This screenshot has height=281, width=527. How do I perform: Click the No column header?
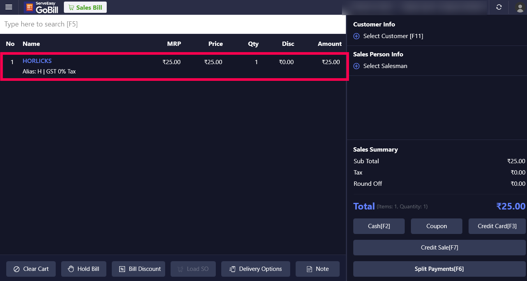[x=10, y=44]
